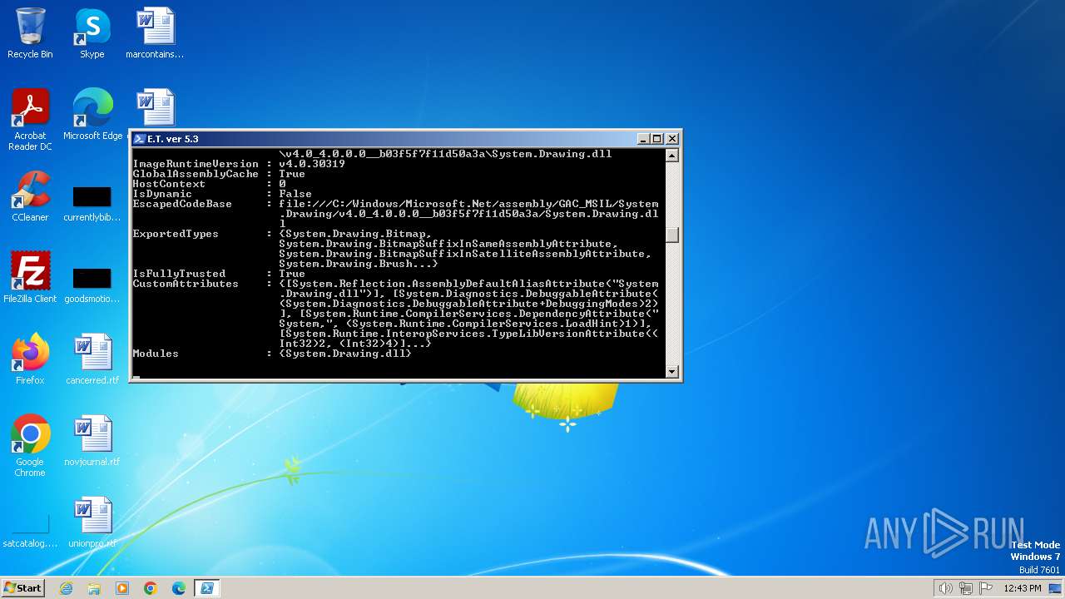Open the Word document behind the console window
The width and height of the screenshot is (1065, 599).
[155, 108]
